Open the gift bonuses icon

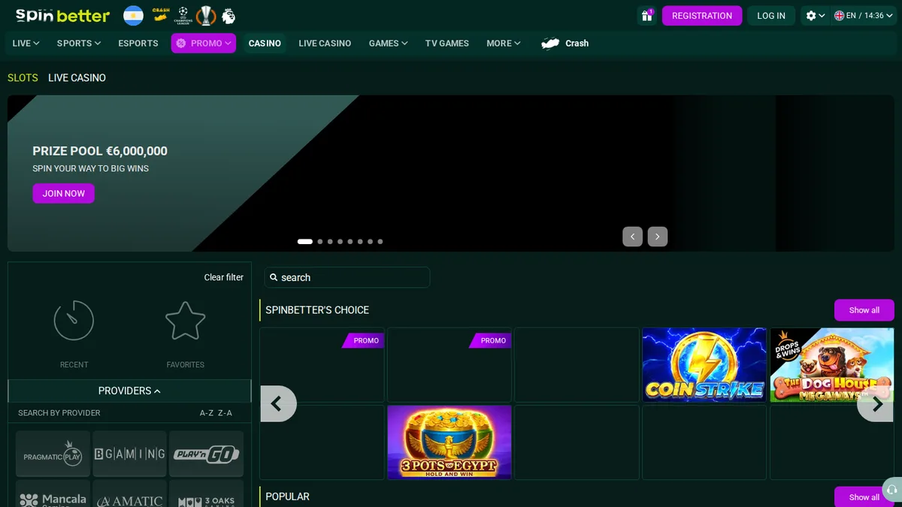646,16
